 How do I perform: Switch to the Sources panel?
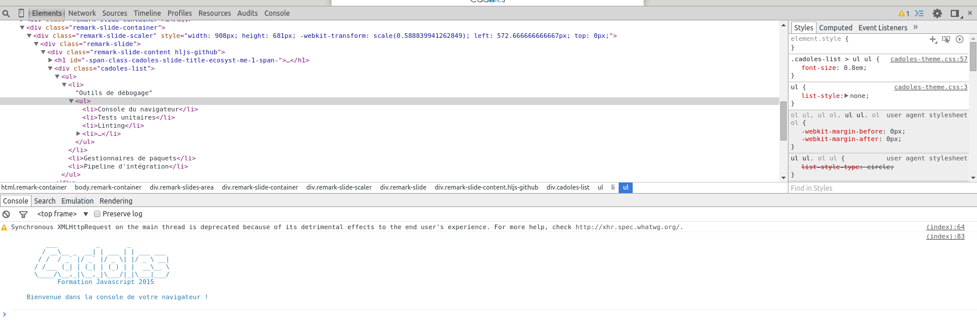tap(114, 13)
